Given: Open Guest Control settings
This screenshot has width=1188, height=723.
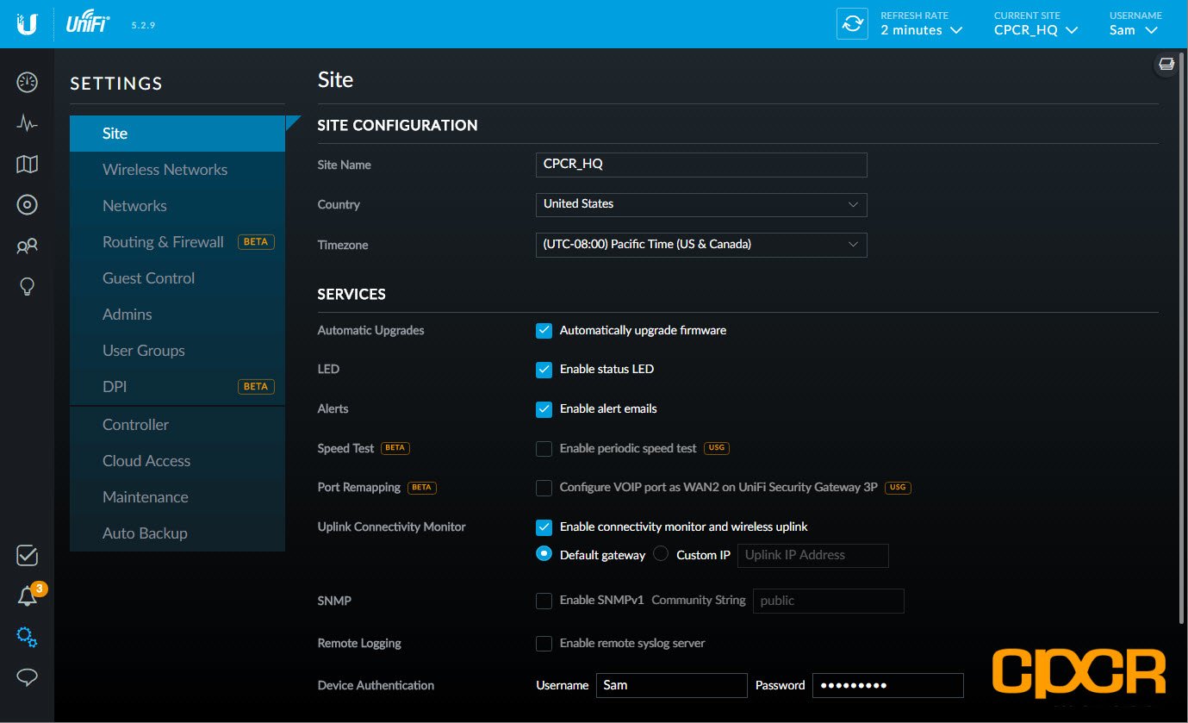Looking at the screenshot, I should (x=177, y=278).
